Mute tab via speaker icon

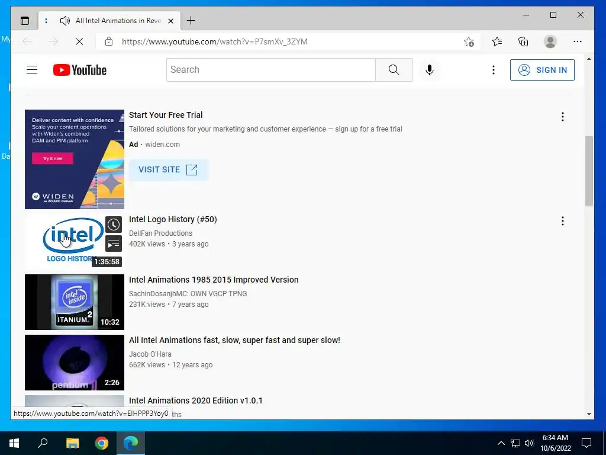65,21
